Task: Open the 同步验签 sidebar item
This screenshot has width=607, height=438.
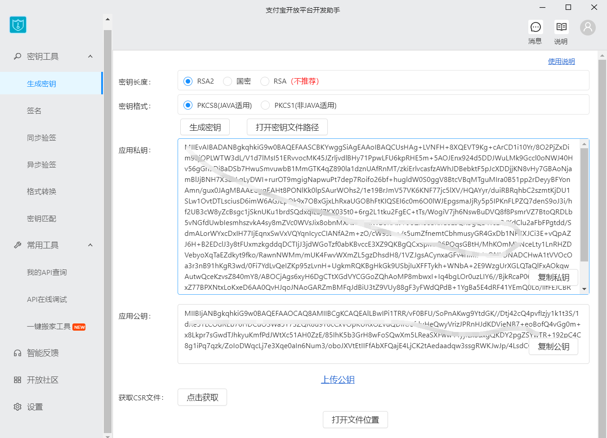Action: pos(51,137)
